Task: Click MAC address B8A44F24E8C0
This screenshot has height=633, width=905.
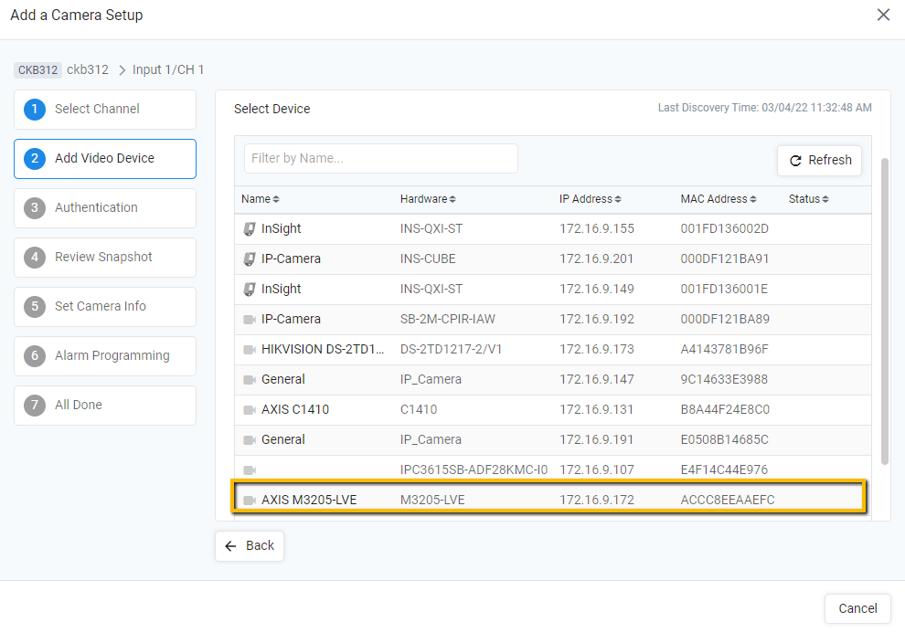Action: click(725, 409)
